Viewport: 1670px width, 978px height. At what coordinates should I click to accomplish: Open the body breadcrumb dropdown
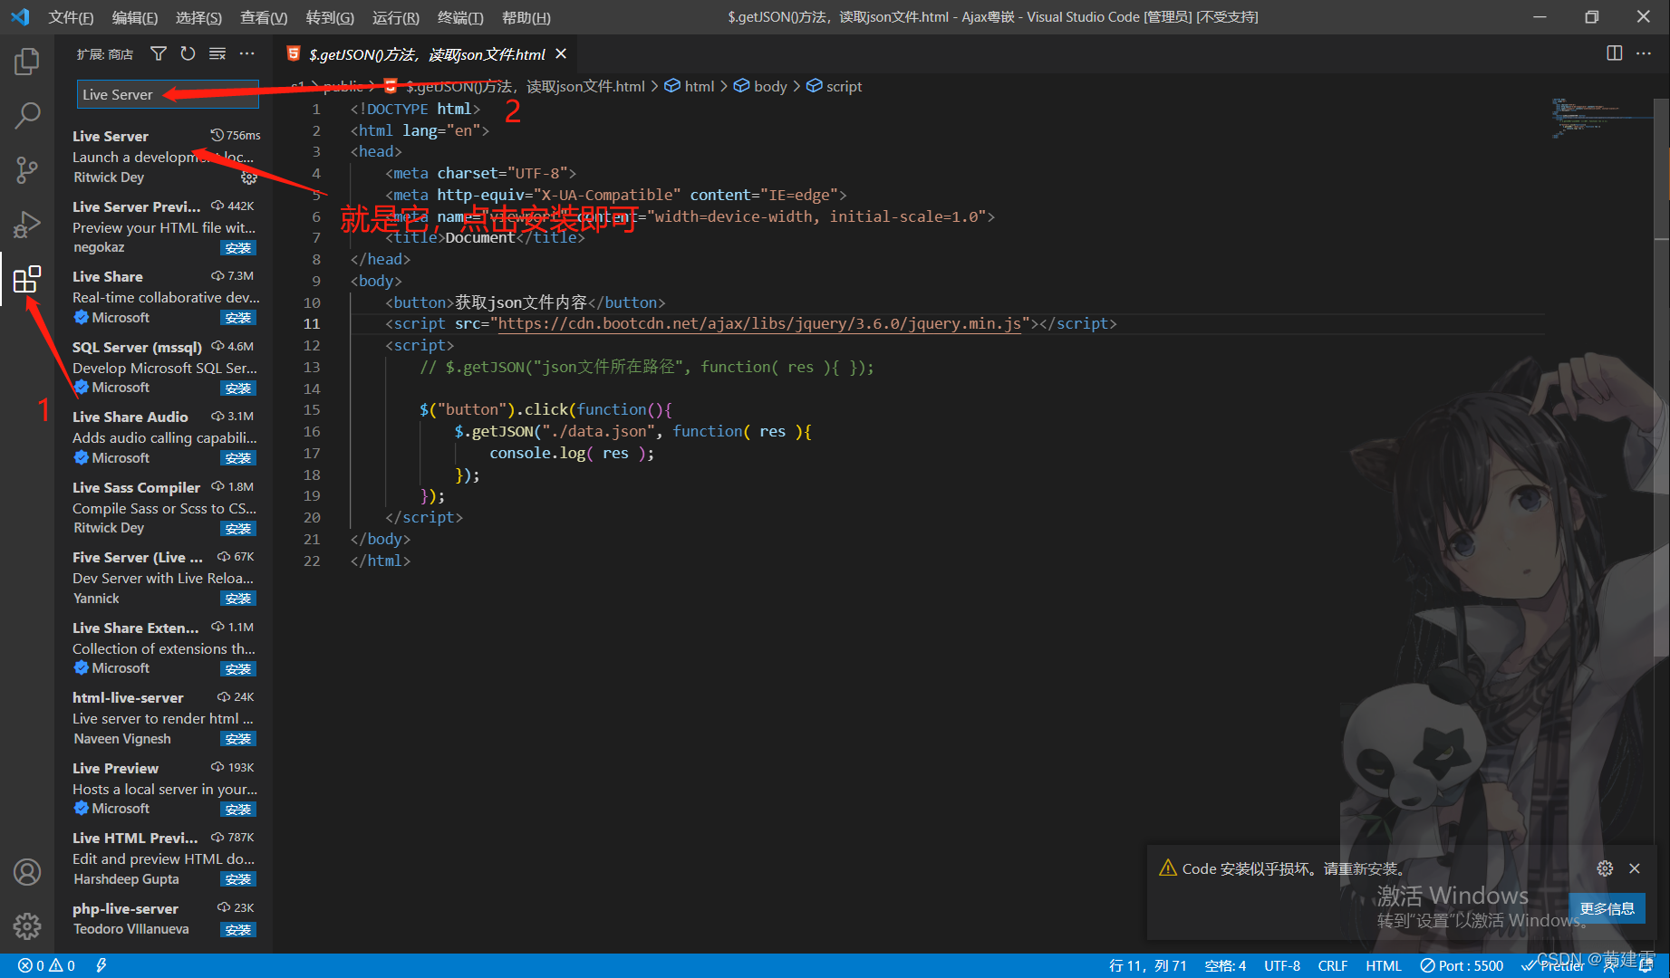tap(761, 86)
